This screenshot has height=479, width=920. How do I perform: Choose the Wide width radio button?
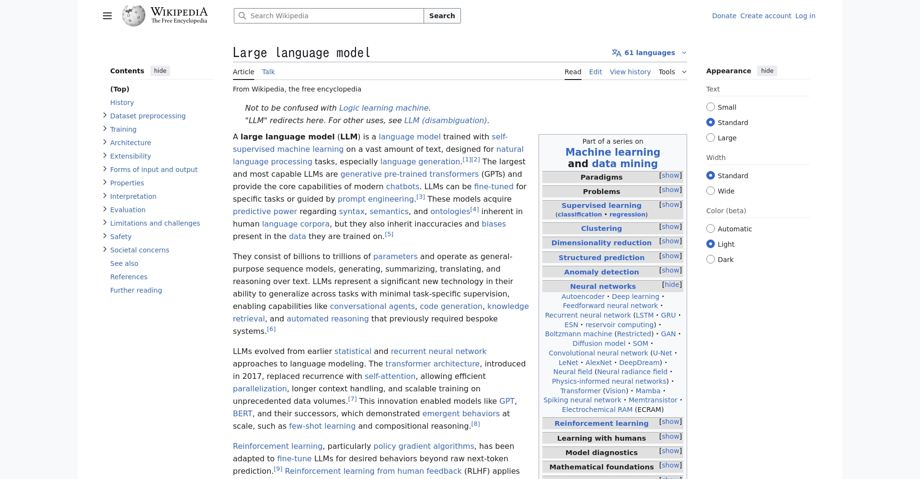[711, 191]
